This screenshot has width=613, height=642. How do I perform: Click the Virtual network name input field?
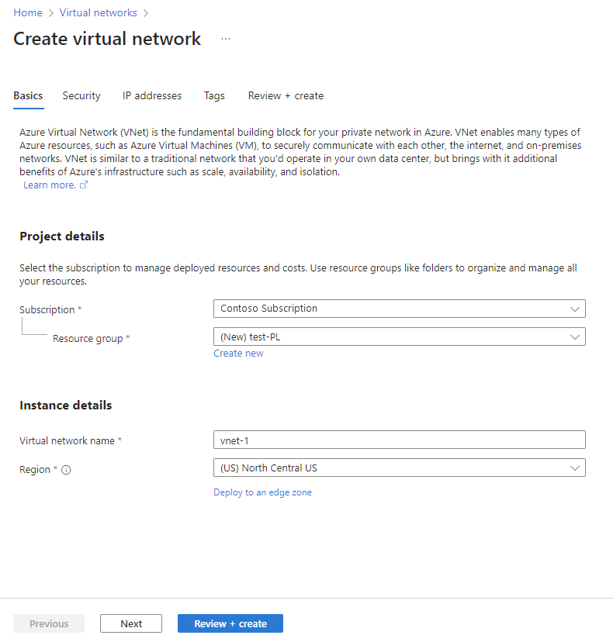[x=399, y=439]
